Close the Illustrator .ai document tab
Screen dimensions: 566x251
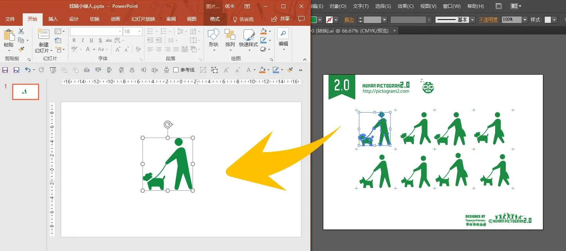tap(395, 30)
